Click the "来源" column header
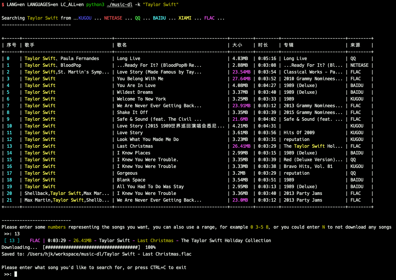This screenshot has height=280, width=396. point(355,45)
